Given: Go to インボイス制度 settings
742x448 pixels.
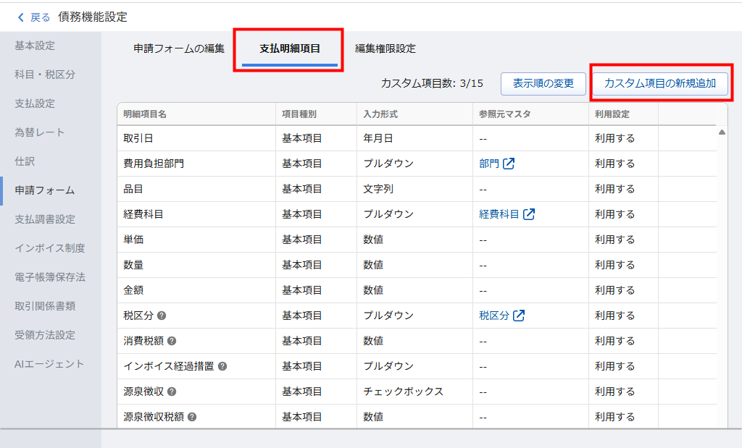Looking at the screenshot, I should tap(50, 248).
